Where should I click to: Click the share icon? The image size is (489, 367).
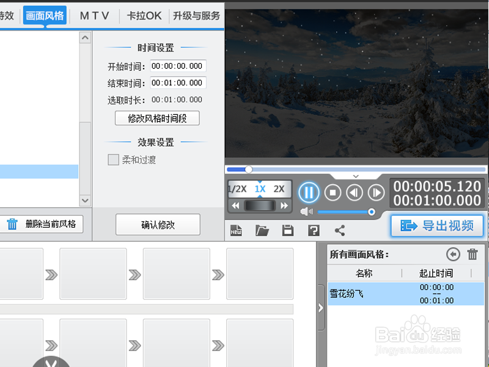pyautogui.click(x=340, y=231)
